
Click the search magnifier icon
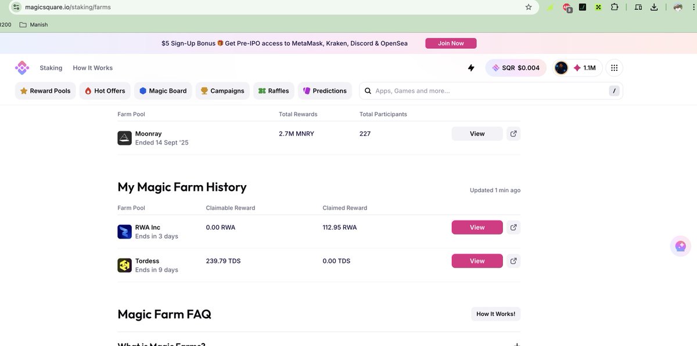click(x=368, y=91)
